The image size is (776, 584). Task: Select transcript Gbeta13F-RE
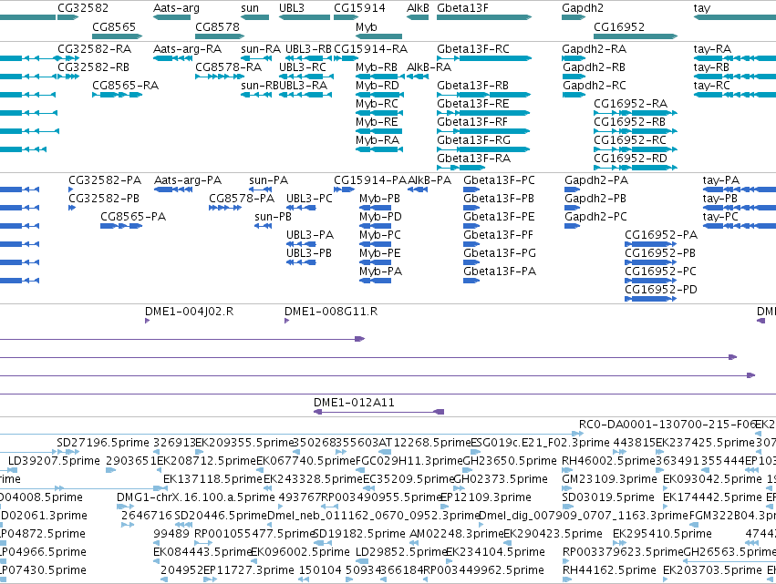483,113
